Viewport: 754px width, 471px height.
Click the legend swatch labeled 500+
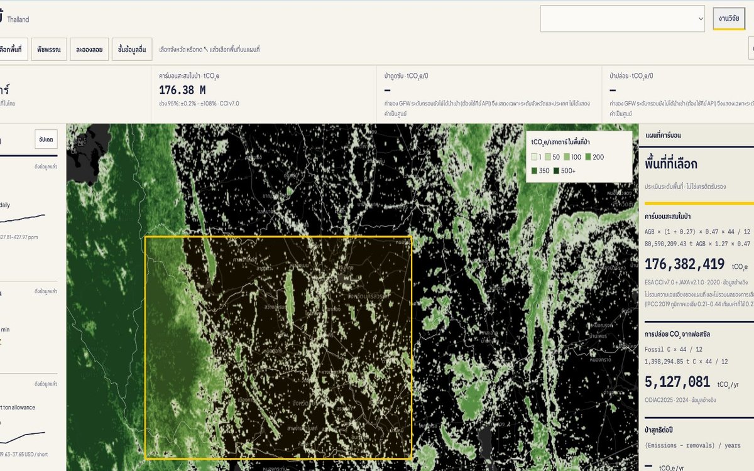[556, 170]
